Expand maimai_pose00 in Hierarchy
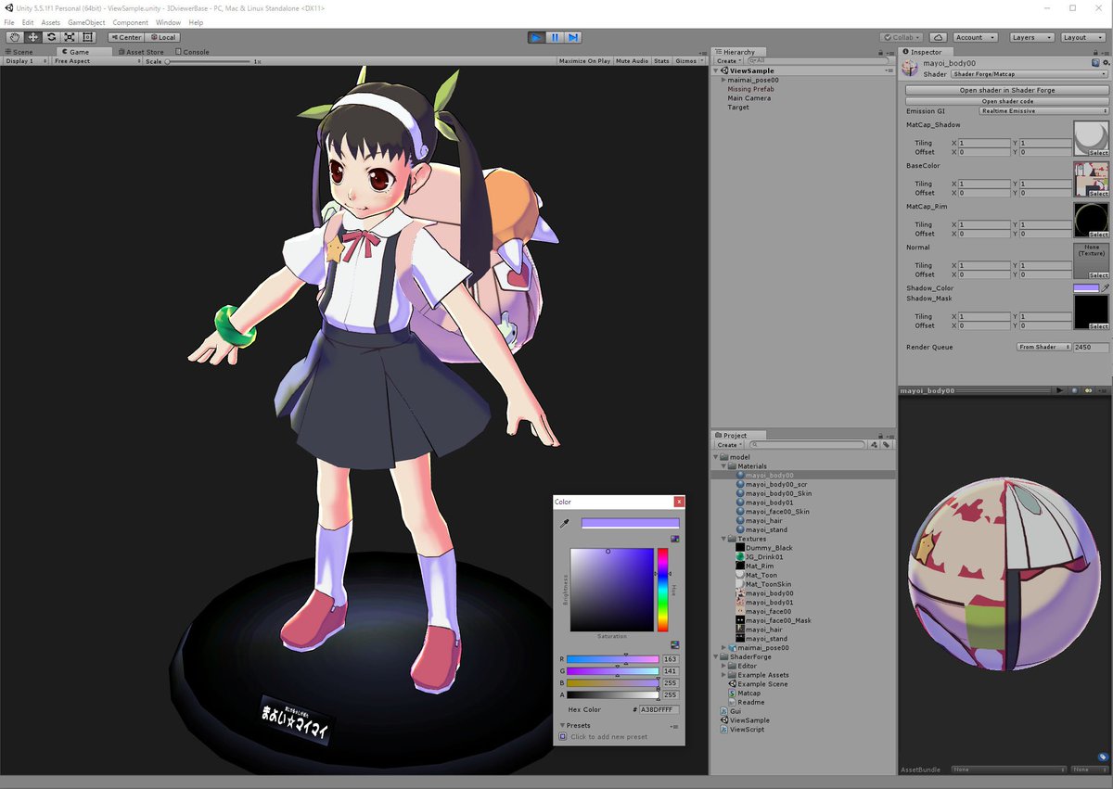 tap(723, 80)
